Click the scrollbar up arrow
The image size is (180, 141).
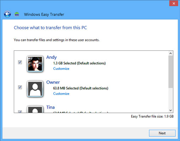tap(170, 53)
